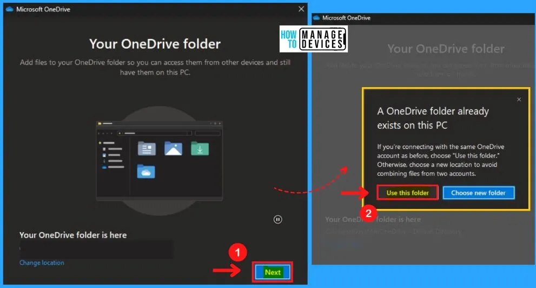536x288 pixels.
Task: Click the 'Add files to your OneDrive folder' description
Action: [155, 67]
